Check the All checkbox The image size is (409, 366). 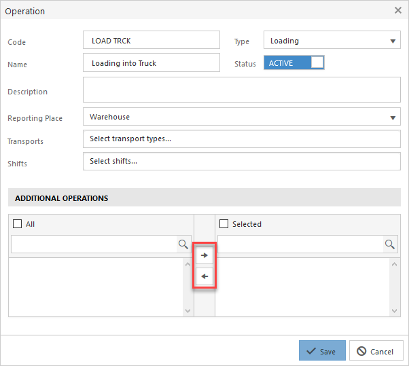coord(18,223)
